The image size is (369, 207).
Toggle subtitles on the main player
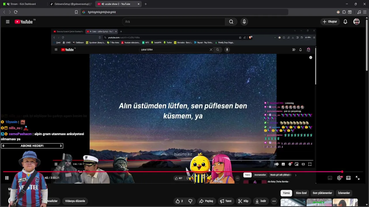[x=330, y=178]
